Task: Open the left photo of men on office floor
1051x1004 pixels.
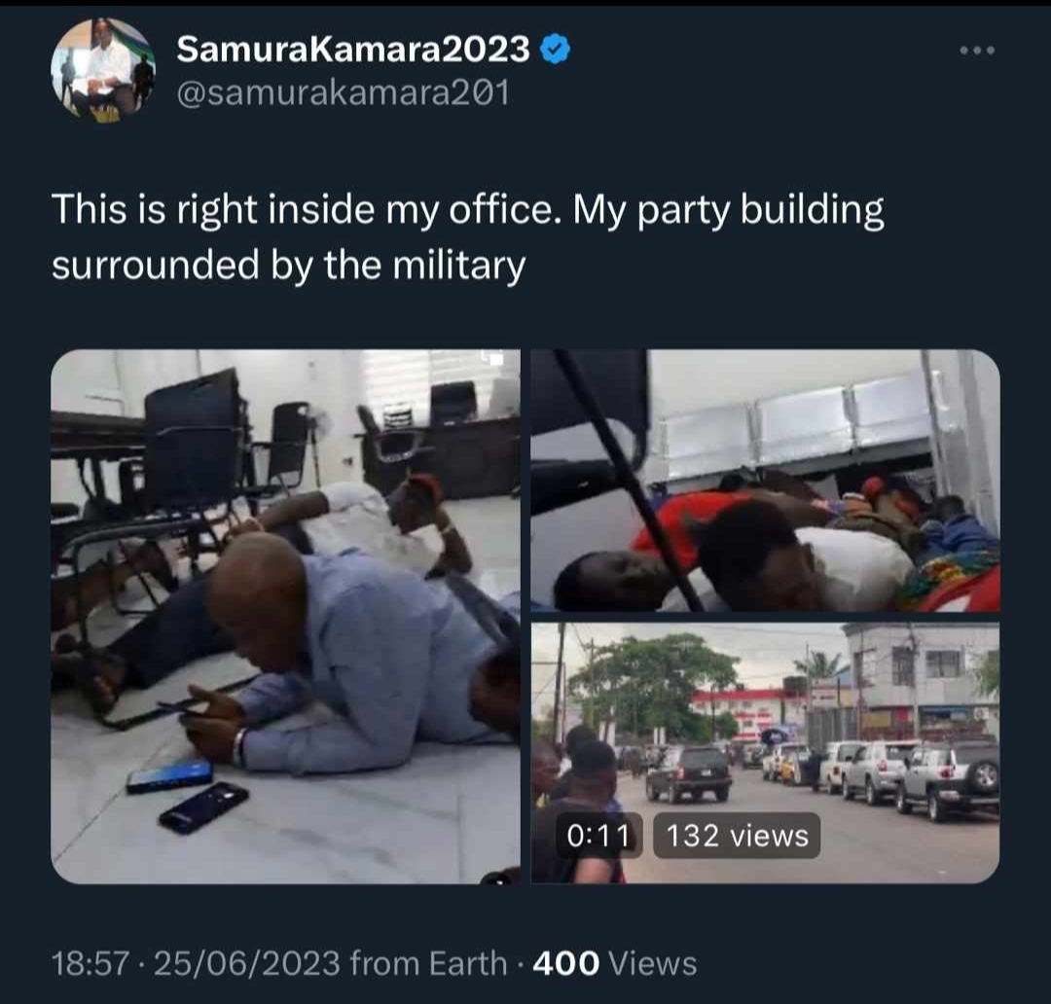Action: point(285,616)
